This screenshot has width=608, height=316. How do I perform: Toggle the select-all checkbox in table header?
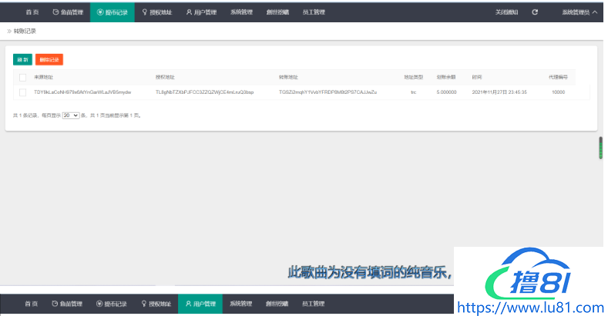22,77
